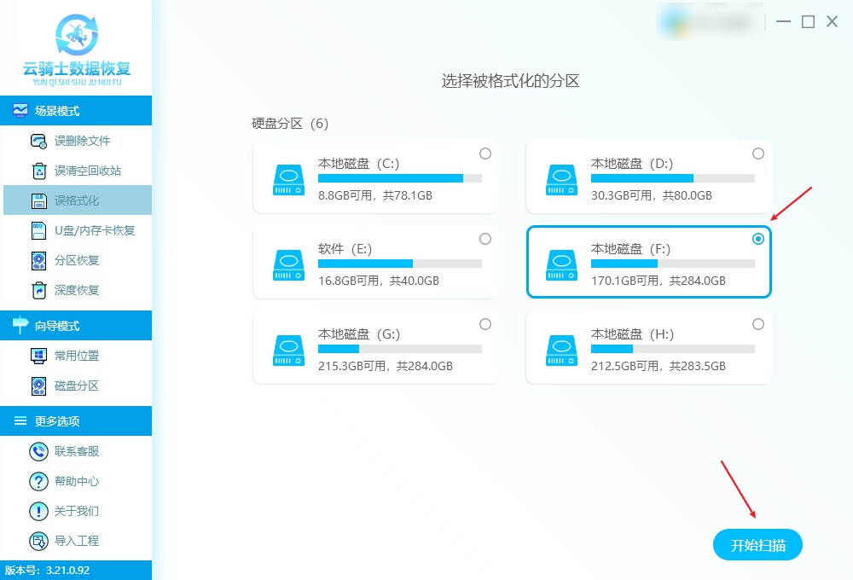Select the 本地磁盘 (H:) partition card
Screen dimensions: 853x580
(648, 347)
